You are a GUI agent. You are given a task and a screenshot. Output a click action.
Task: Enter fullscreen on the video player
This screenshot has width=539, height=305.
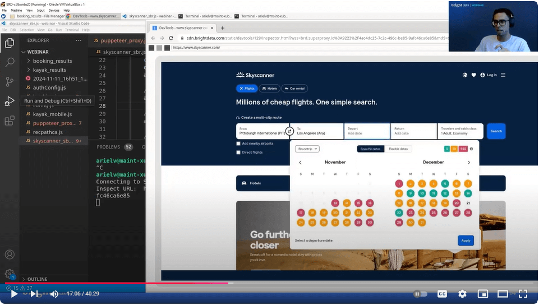[x=523, y=294]
